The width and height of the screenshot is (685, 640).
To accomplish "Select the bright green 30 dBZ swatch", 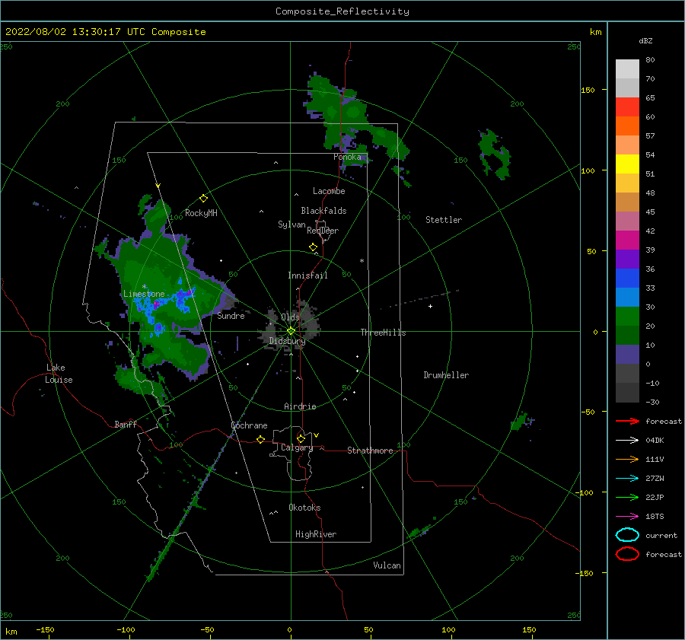I will (x=627, y=317).
